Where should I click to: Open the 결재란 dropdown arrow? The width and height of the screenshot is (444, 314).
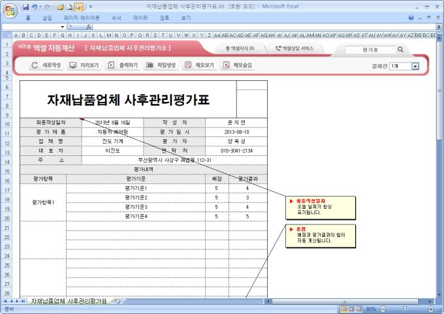coord(415,66)
